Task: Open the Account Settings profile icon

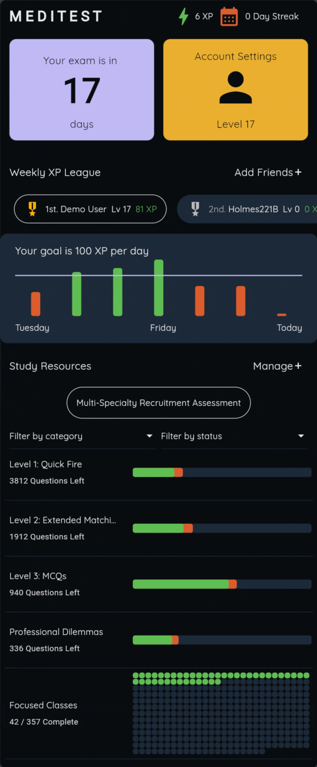Action: 235,88
